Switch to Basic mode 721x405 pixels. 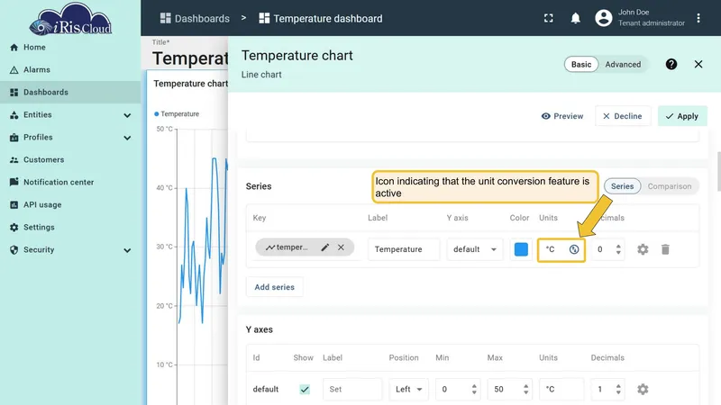pos(581,64)
